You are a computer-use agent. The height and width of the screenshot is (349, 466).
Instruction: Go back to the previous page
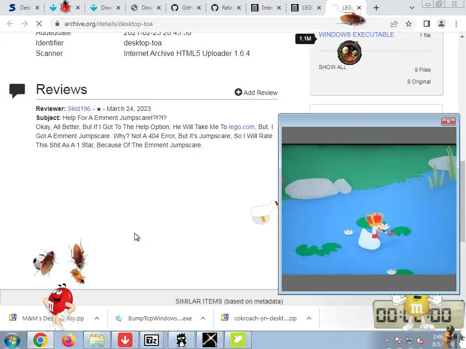(10, 24)
